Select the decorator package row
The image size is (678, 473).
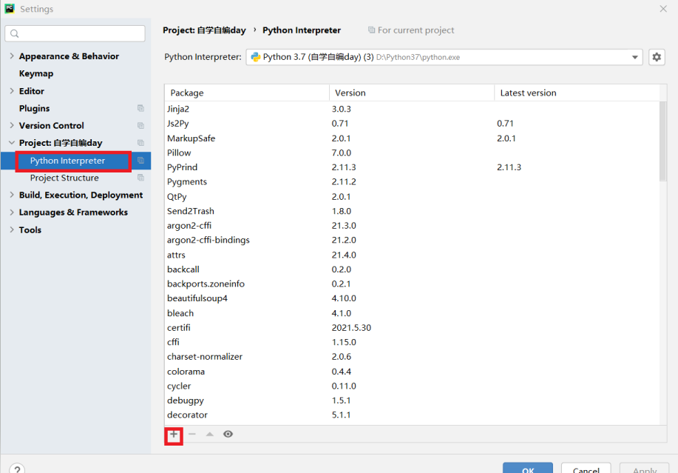[412, 415]
